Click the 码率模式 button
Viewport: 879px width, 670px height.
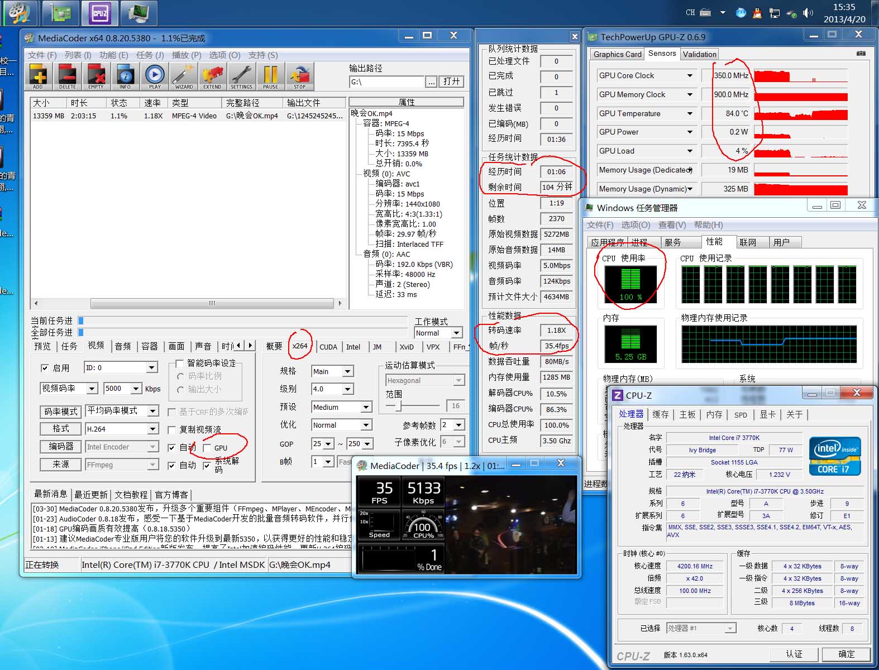click(x=61, y=411)
